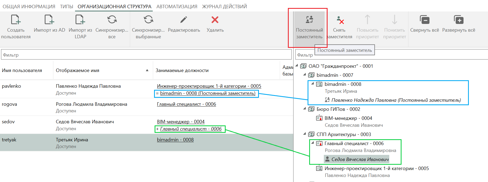This screenshot has height=182, width=488.
Task: Open the BIM-менеджер - 0004 position link
Action: coord(181,122)
